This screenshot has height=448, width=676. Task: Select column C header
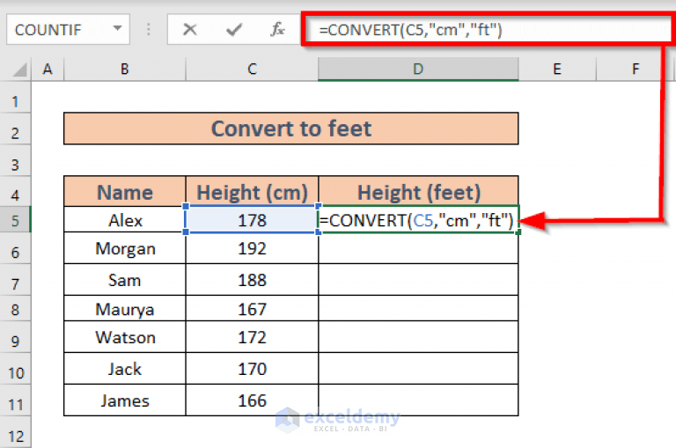(x=253, y=69)
